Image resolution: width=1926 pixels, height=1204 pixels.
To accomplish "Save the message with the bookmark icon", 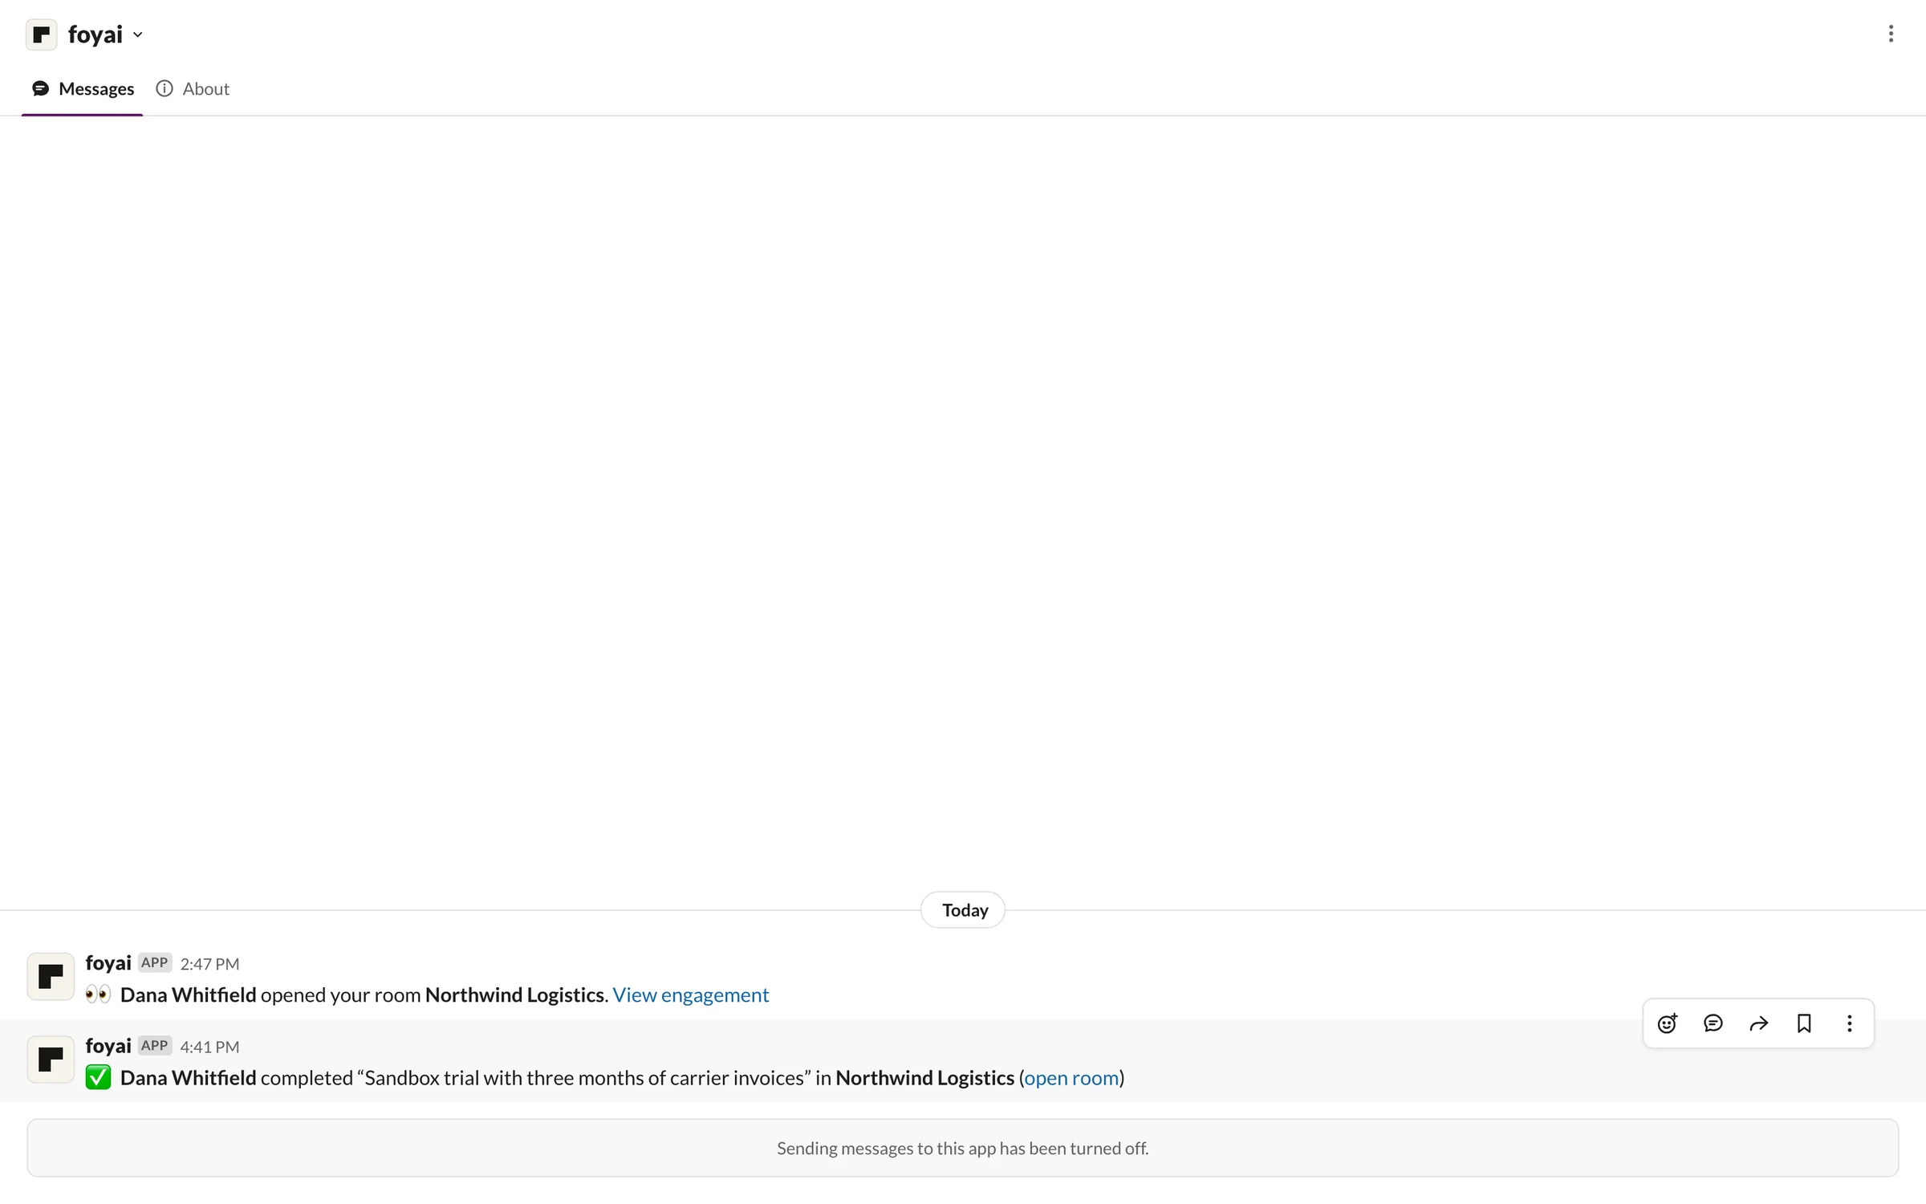I will tap(1804, 1023).
